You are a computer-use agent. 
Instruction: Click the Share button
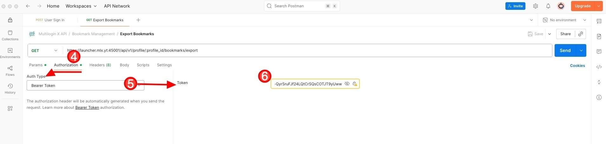tap(565, 34)
